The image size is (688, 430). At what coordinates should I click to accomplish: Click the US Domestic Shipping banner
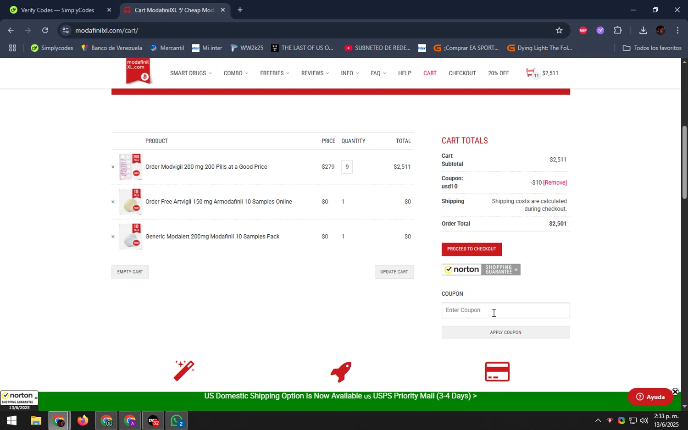click(340, 396)
